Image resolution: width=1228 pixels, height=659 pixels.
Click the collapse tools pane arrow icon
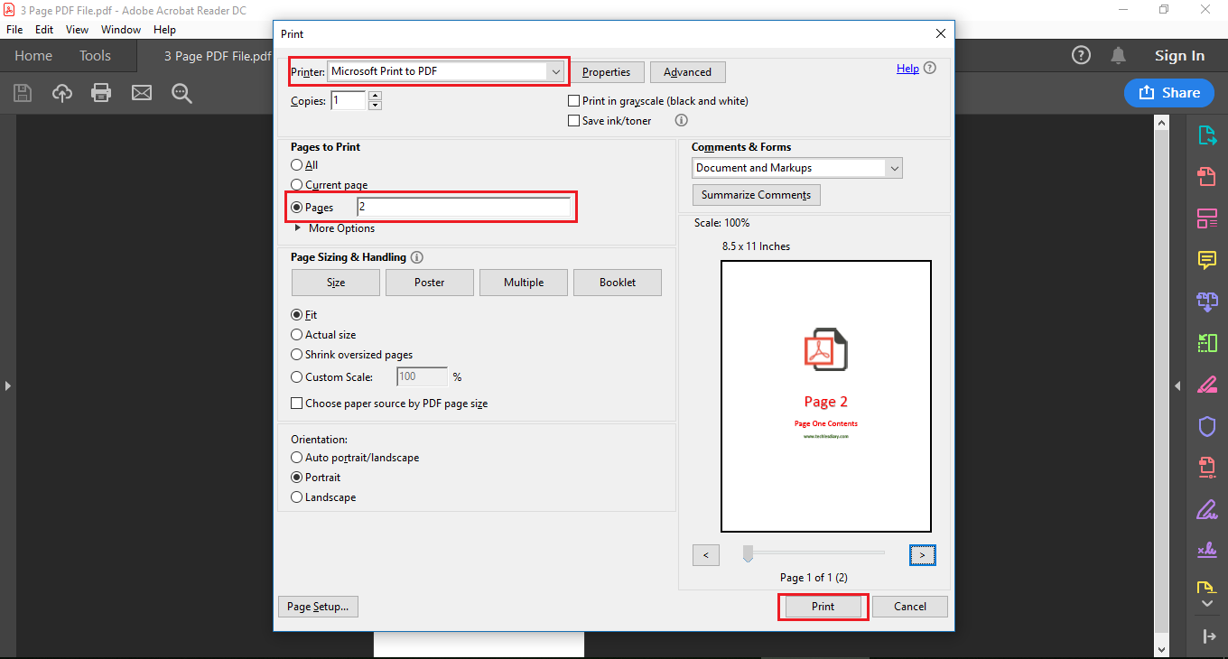(x=1209, y=636)
